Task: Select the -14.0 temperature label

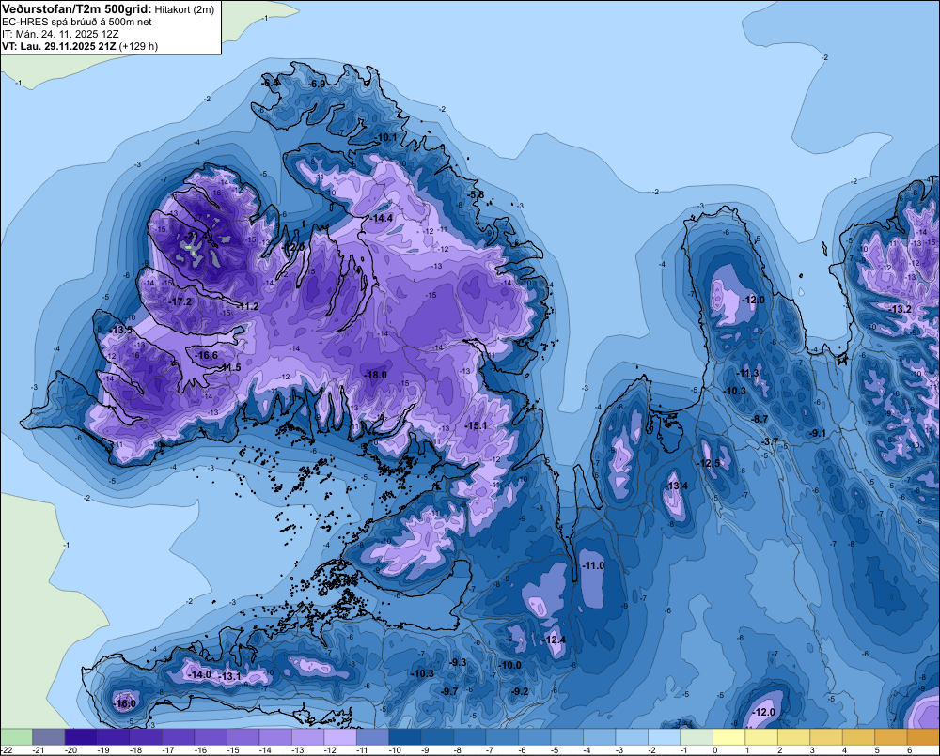Action: (x=199, y=674)
